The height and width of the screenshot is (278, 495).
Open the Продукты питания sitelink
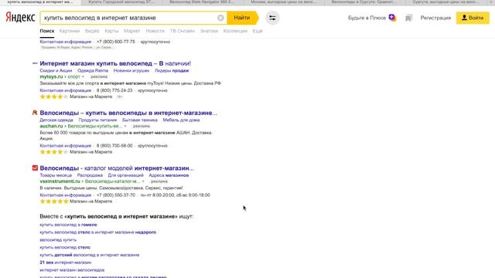(x=97, y=120)
